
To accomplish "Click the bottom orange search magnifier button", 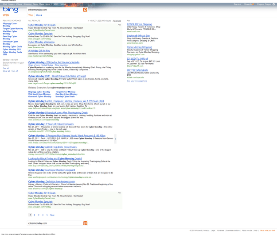I will 85,223.
